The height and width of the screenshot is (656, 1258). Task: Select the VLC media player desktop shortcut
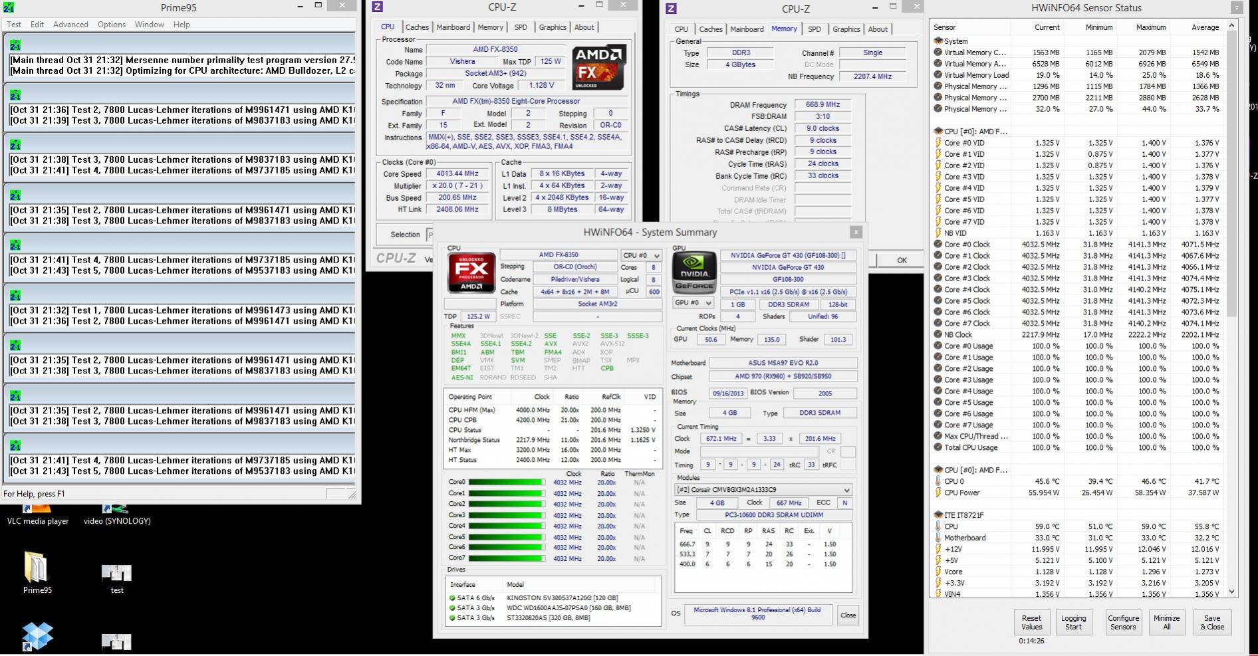pos(38,515)
